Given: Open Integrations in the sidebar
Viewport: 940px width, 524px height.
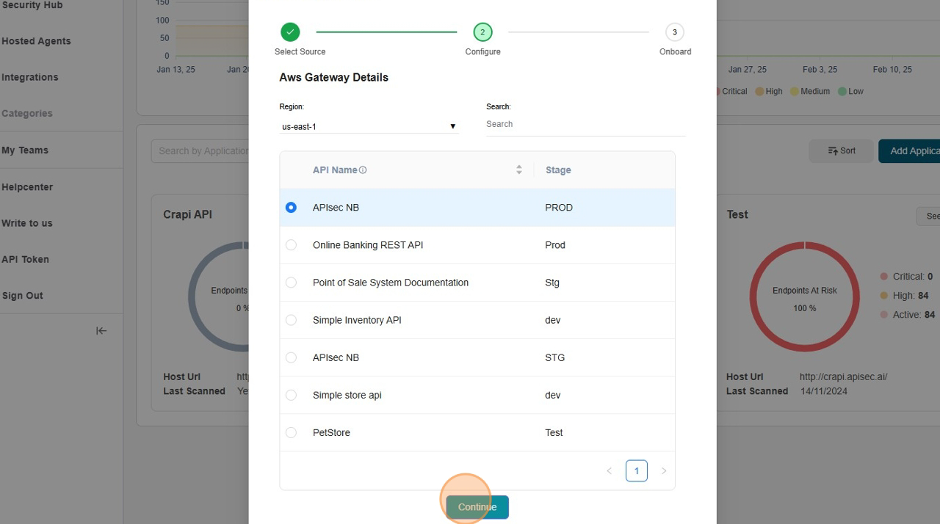Looking at the screenshot, I should click(x=30, y=77).
